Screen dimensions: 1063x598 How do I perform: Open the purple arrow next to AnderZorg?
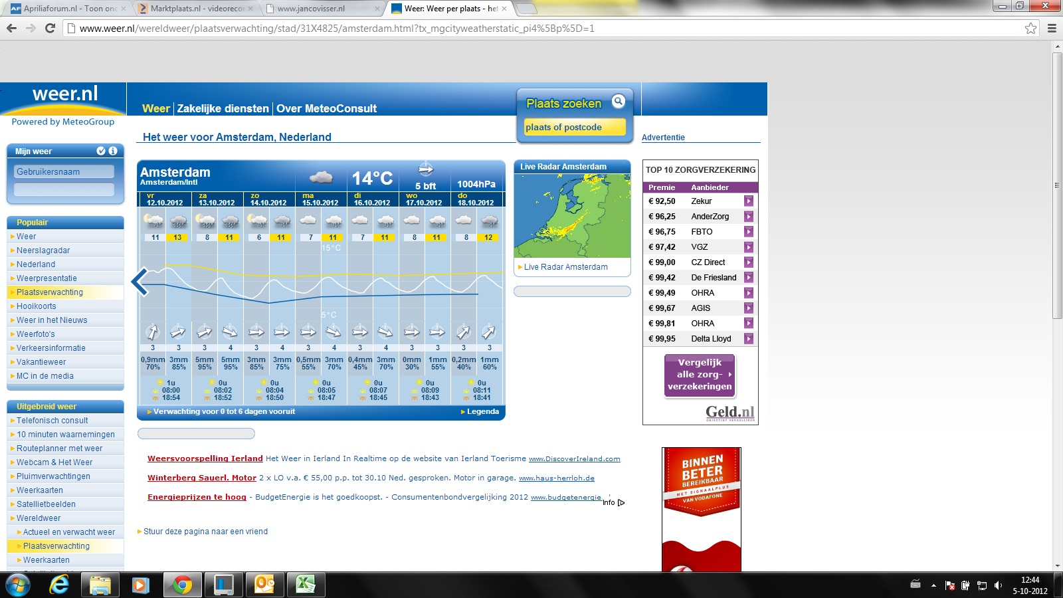tap(749, 216)
